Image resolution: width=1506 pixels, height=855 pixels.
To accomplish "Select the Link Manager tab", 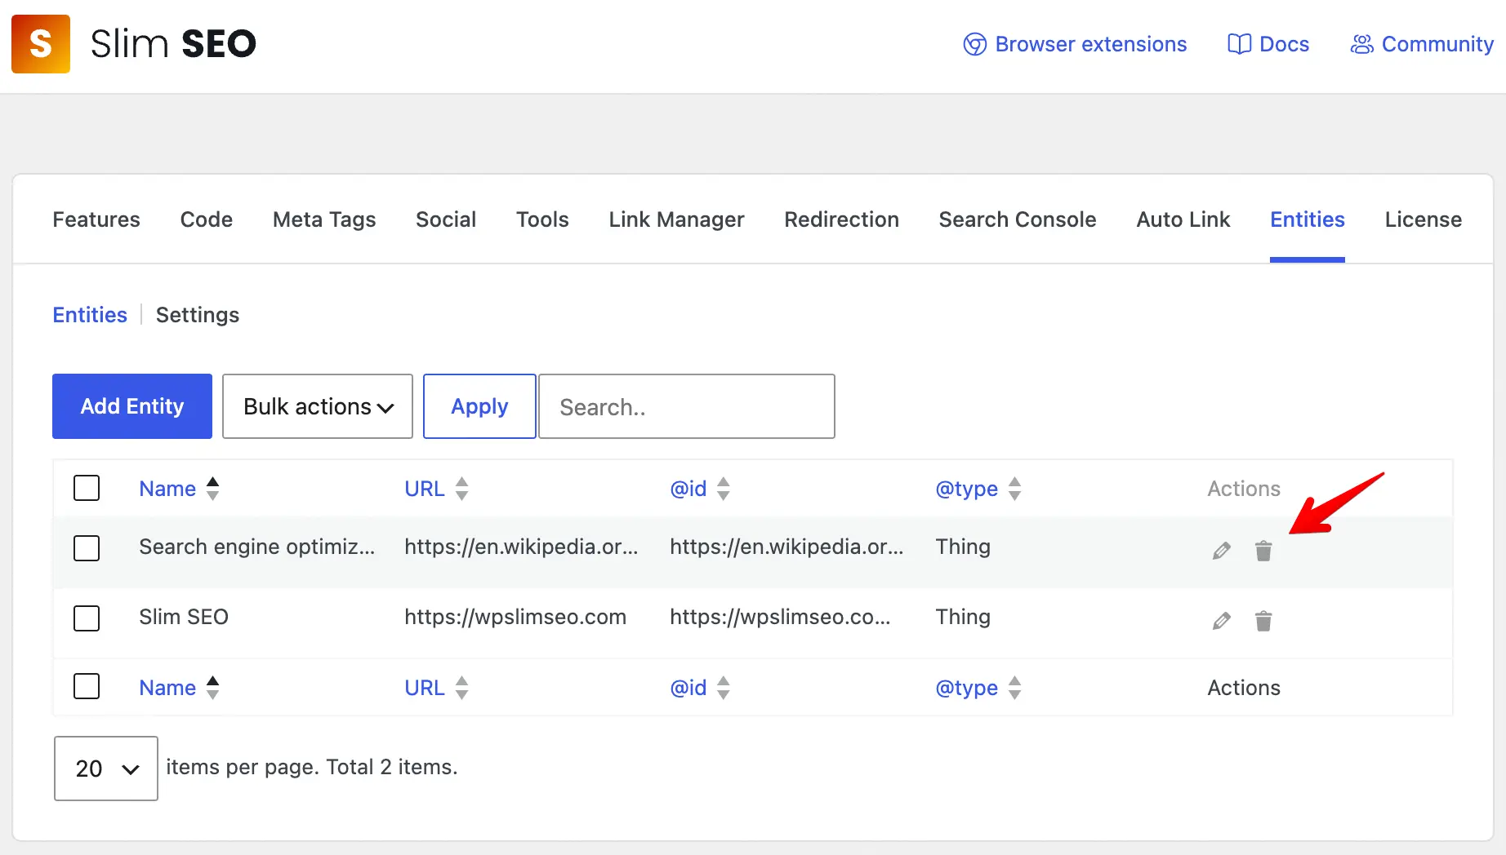I will [x=676, y=219].
